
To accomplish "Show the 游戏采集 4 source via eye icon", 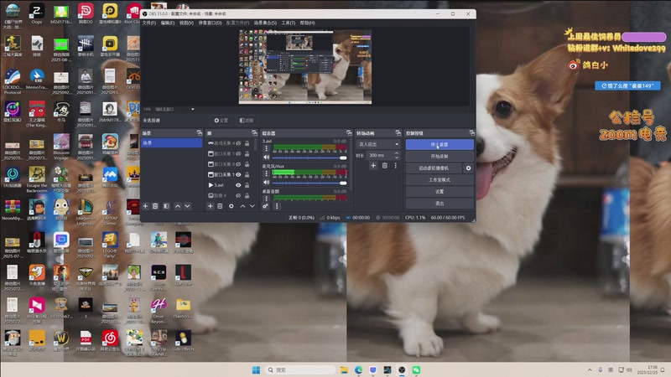I will coord(238,143).
